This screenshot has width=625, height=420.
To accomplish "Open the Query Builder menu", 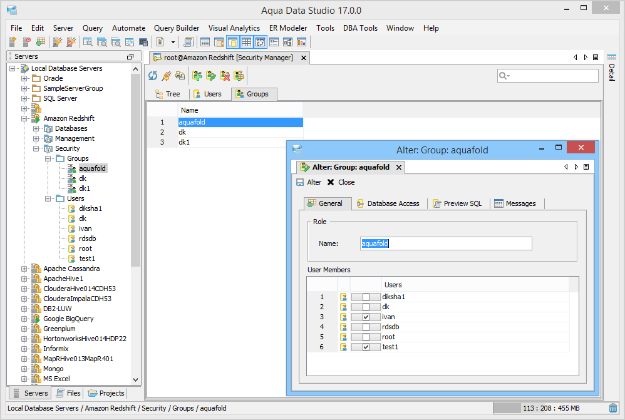I will click(x=177, y=28).
